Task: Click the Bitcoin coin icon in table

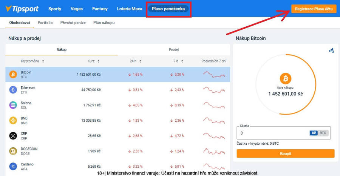Action: pos(13,74)
